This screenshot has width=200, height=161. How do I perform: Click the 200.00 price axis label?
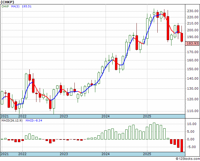pos(193,30)
